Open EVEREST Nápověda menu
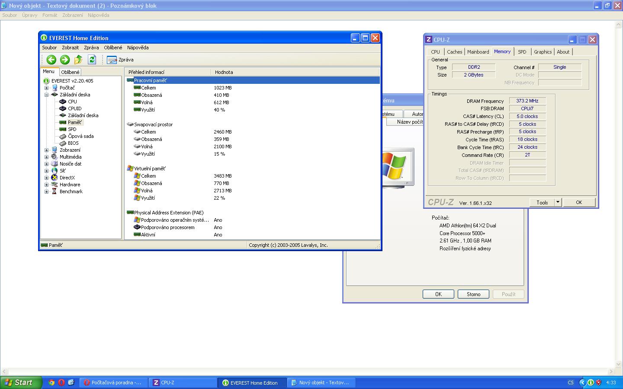This screenshot has height=389, width=623. click(x=138, y=48)
